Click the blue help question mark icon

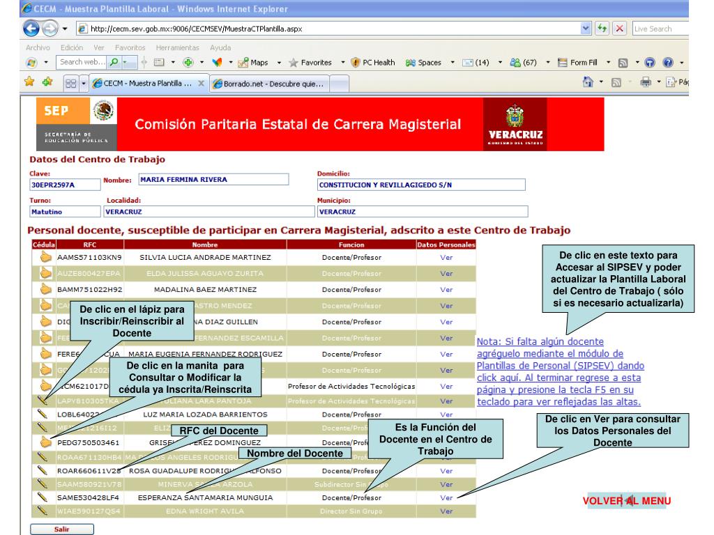667,62
